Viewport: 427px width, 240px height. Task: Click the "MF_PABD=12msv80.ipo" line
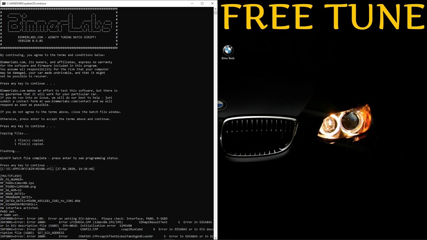(17, 183)
